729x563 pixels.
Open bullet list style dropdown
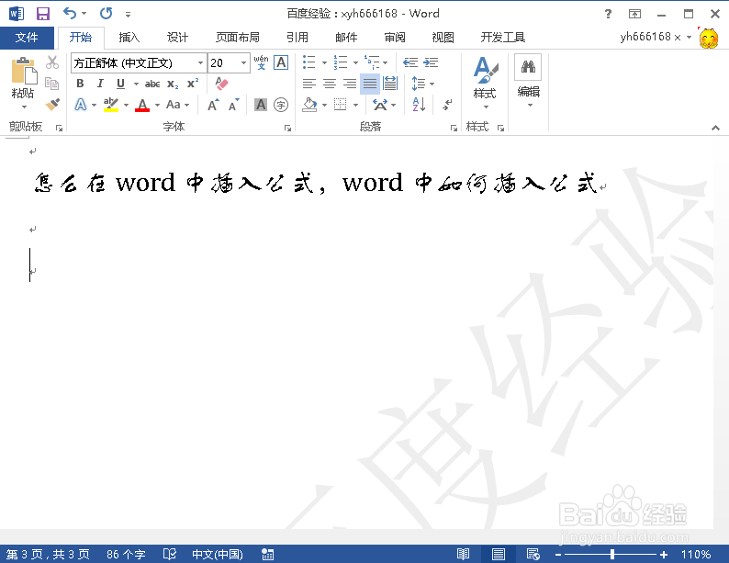coord(324,62)
